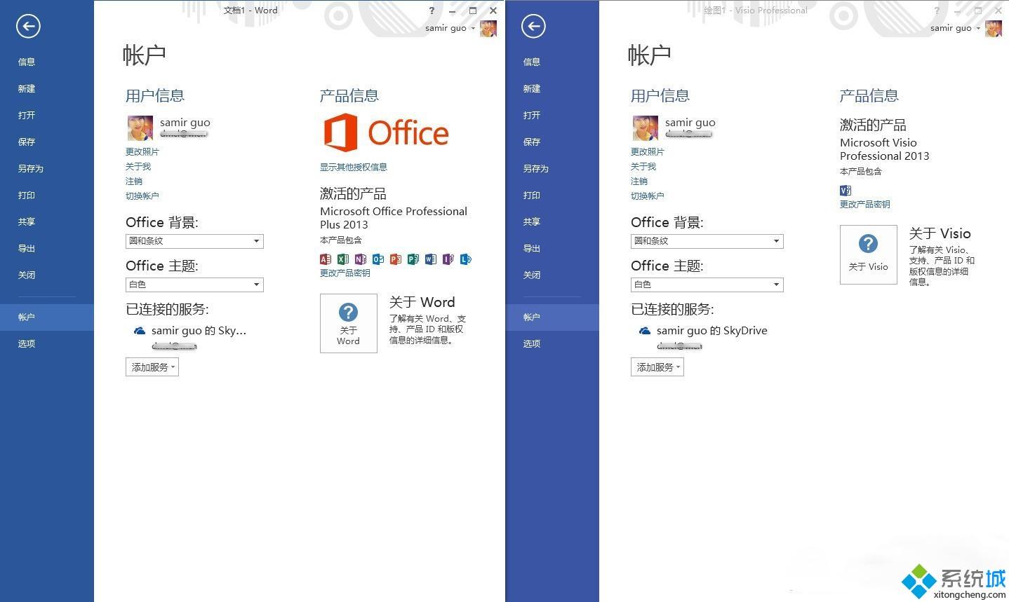Click 更改产品密钥 link in Word
Image resolution: width=1009 pixels, height=602 pixels.
tap(345, 273)
